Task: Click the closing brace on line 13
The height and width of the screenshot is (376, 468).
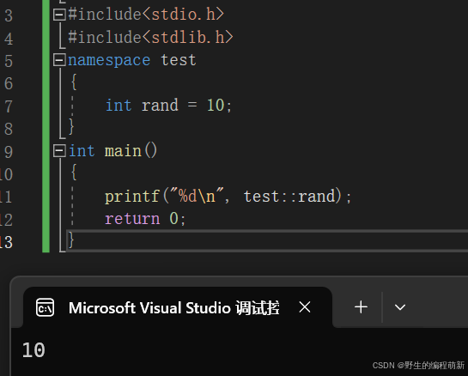Action: (71, 240)
